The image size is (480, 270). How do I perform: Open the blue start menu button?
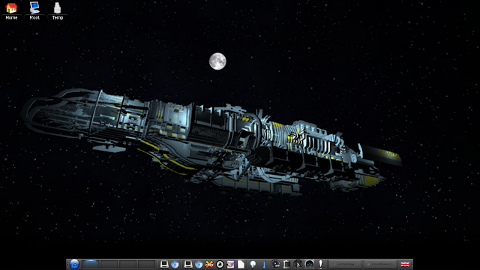point(74,264)
